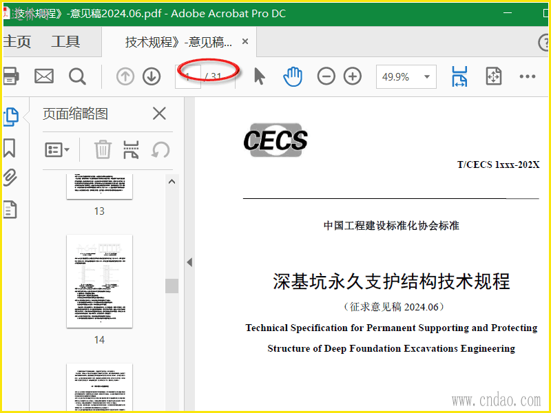This screenshot has width=551, height=413.
Task: Open thumbnails options menu dropdown
Action: 57,149
